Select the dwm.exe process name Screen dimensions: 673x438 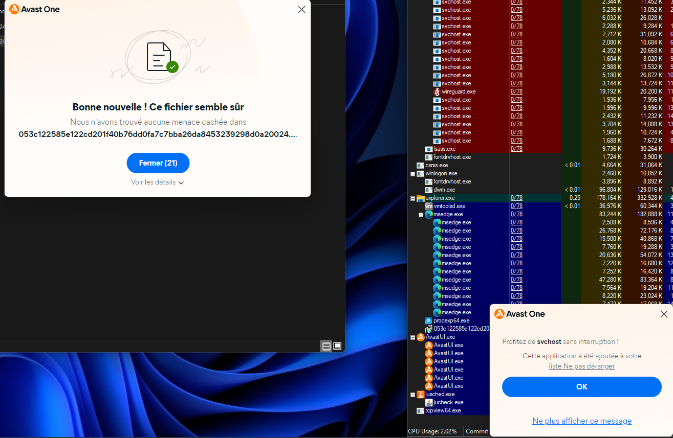pyautogui.click(x=444, y=190)
